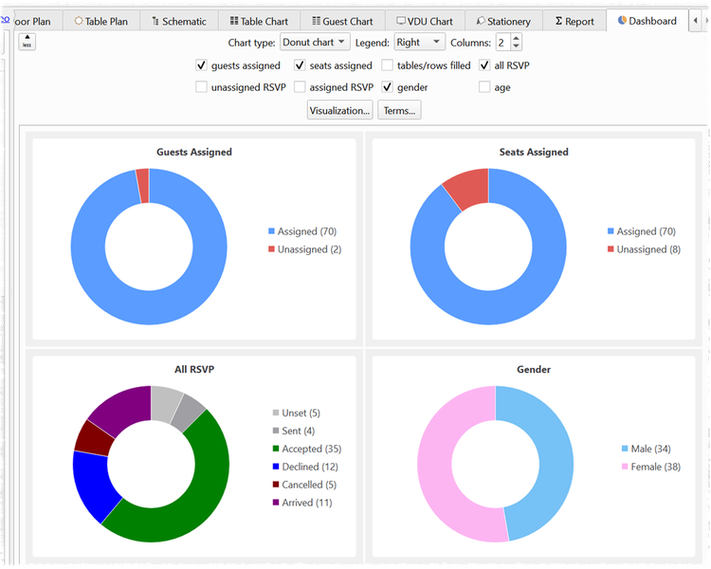Click the VDU Chart monitor icon
Image resolution: width=711 pixels, height=569 pixels.
[x=401, y=21]
